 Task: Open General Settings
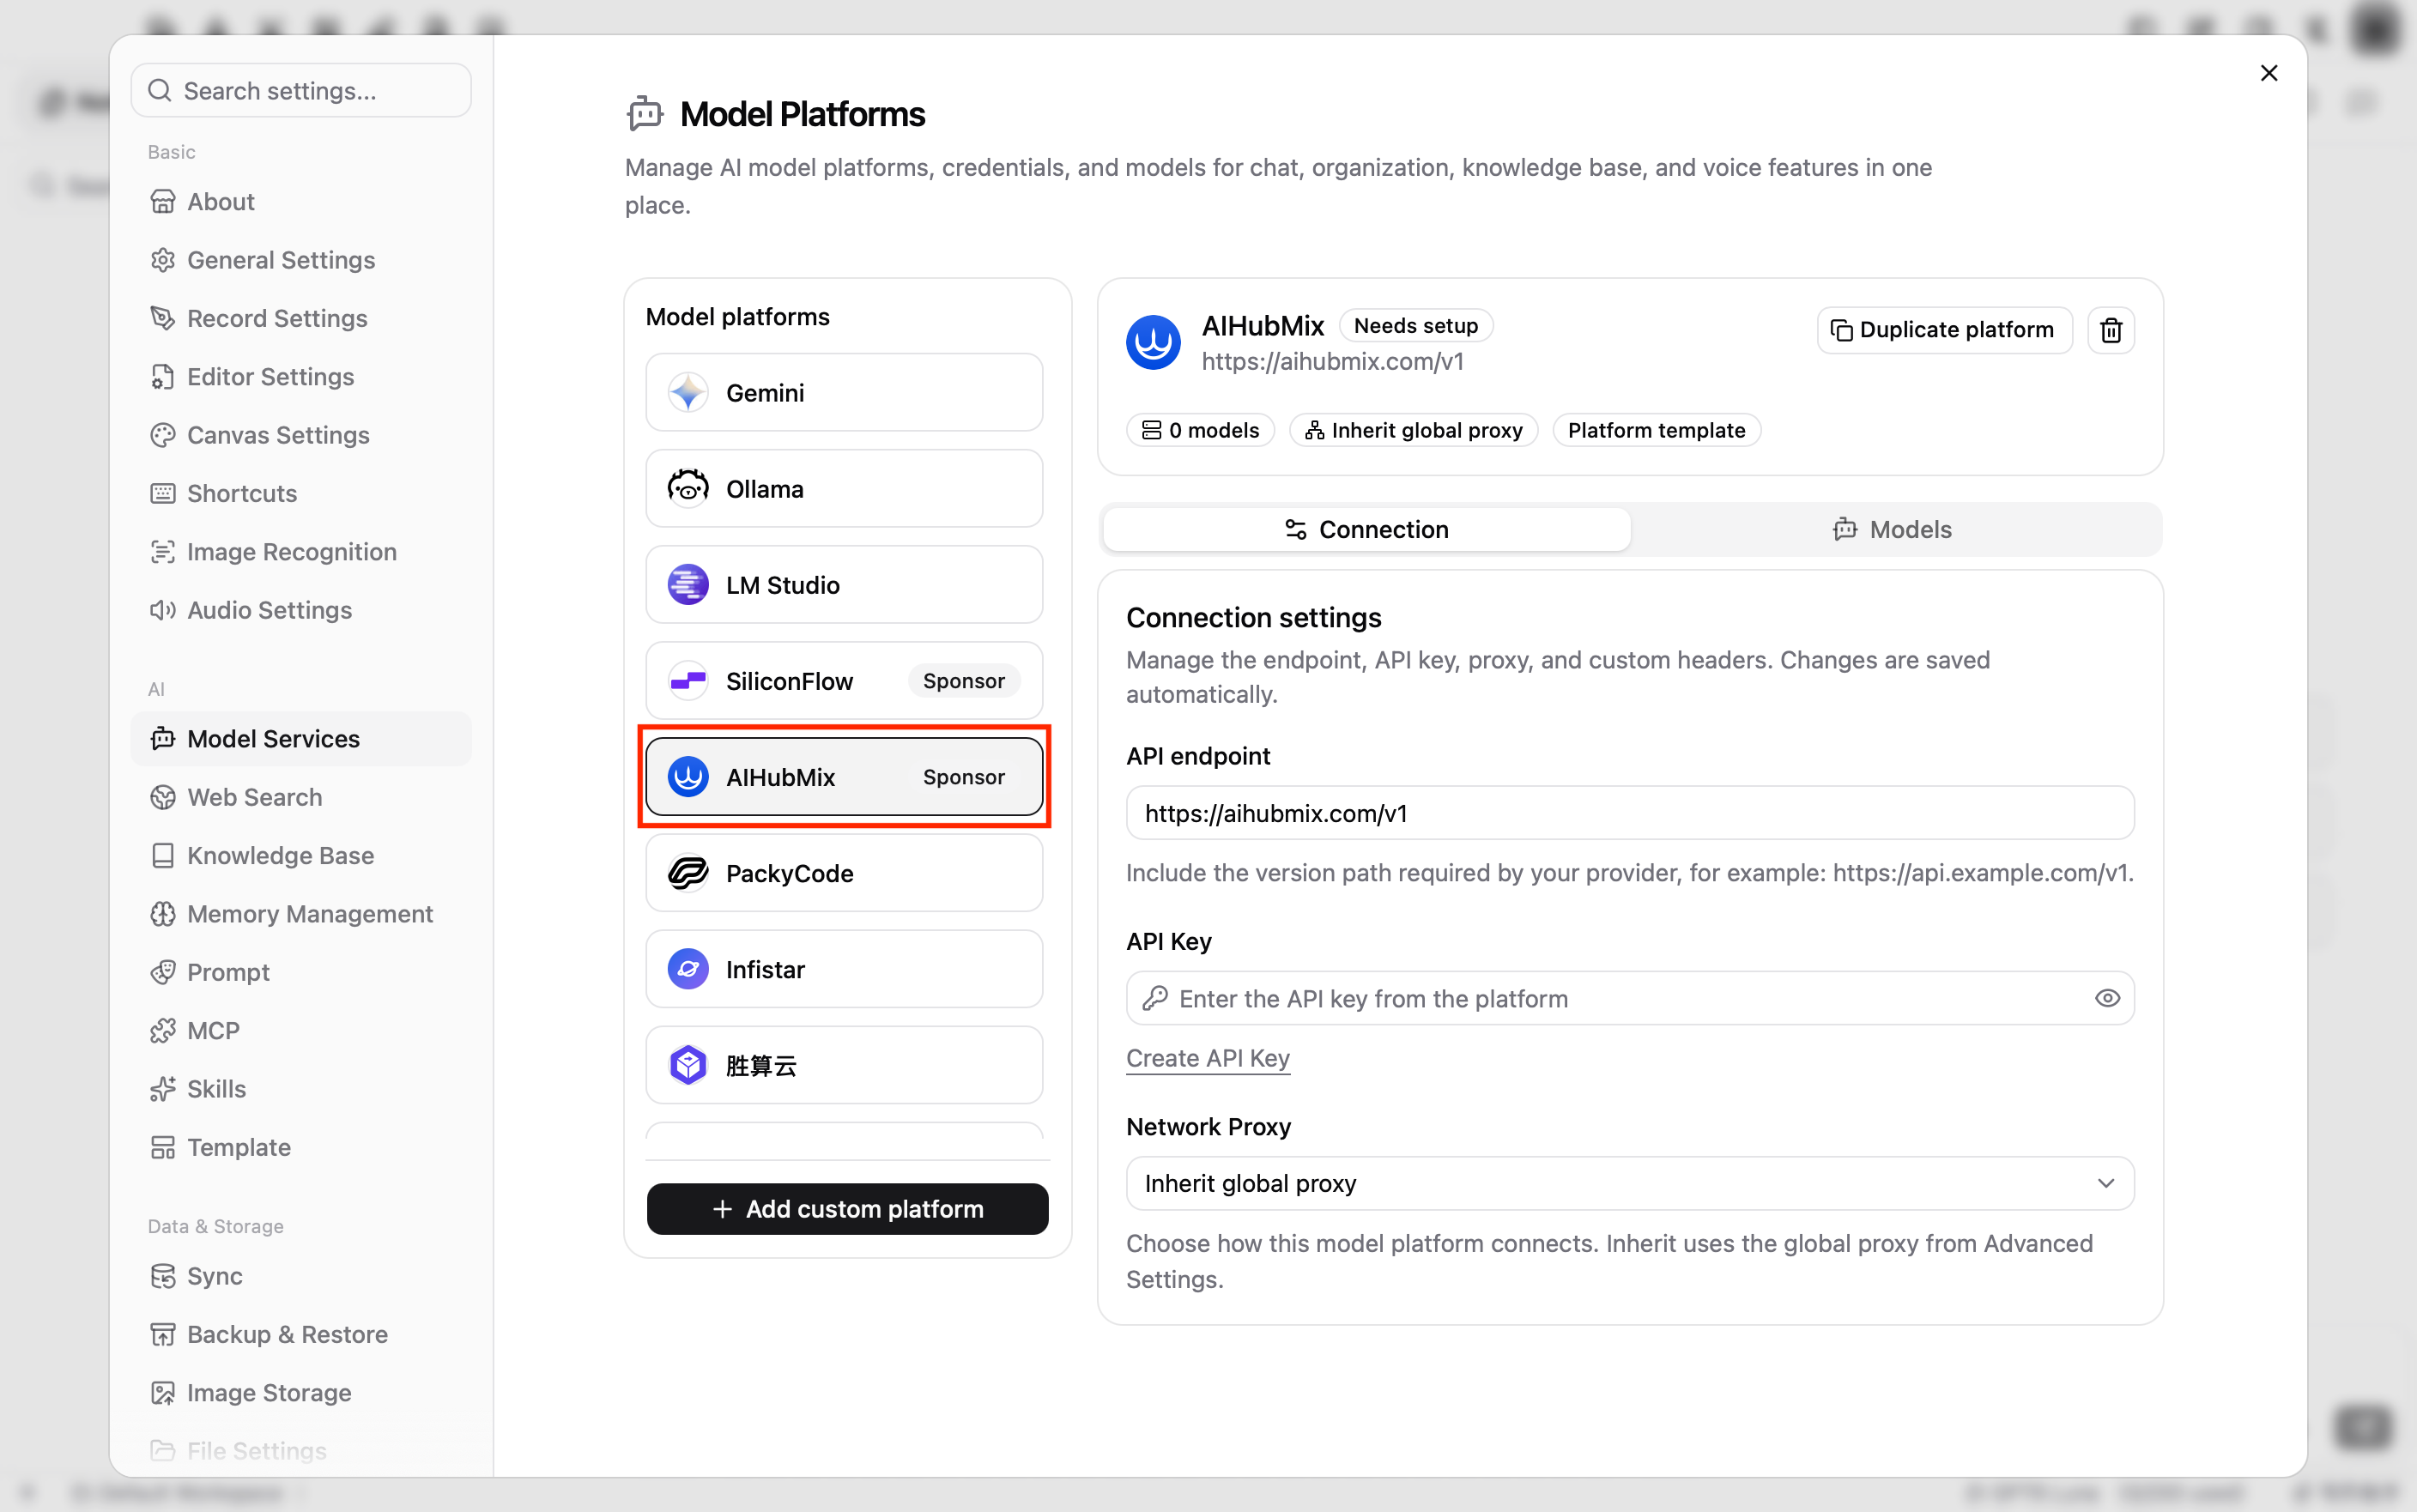301,260
